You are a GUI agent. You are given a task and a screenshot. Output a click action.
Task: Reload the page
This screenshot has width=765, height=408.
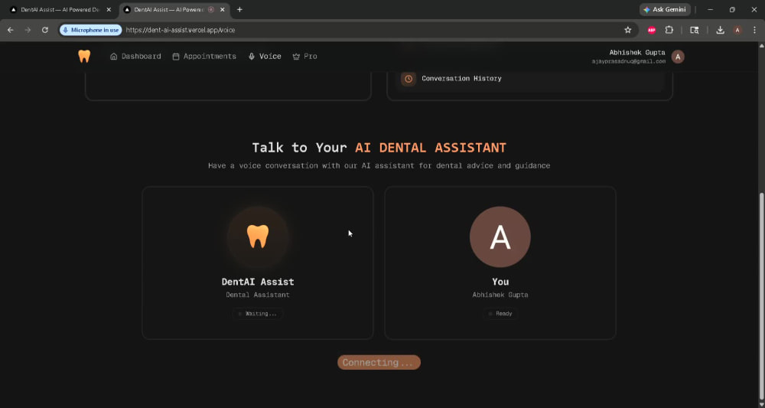point(45,30)
